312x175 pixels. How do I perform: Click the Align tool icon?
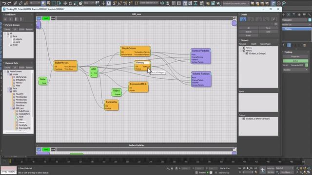tap(168, 3)
